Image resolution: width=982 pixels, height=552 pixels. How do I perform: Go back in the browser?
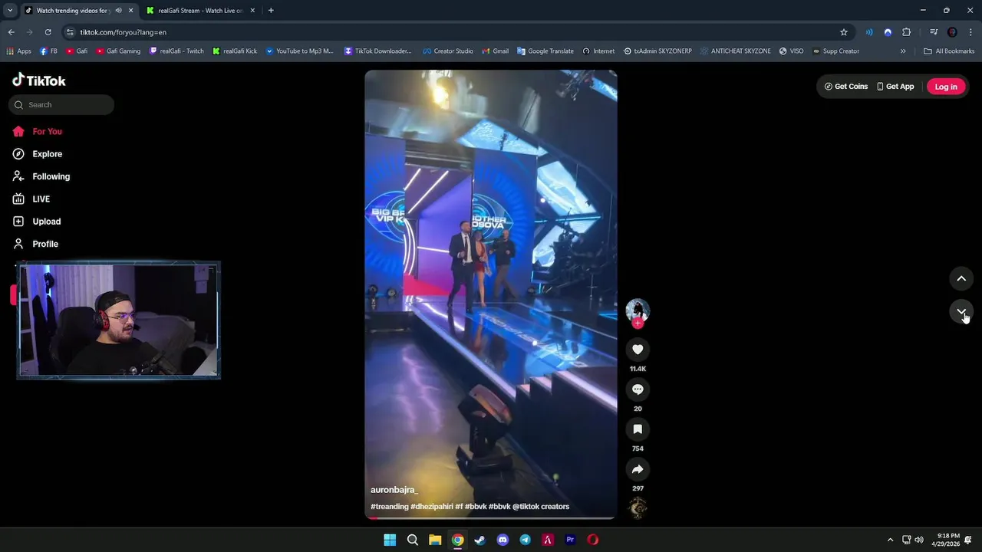click(x=11, y=32)
